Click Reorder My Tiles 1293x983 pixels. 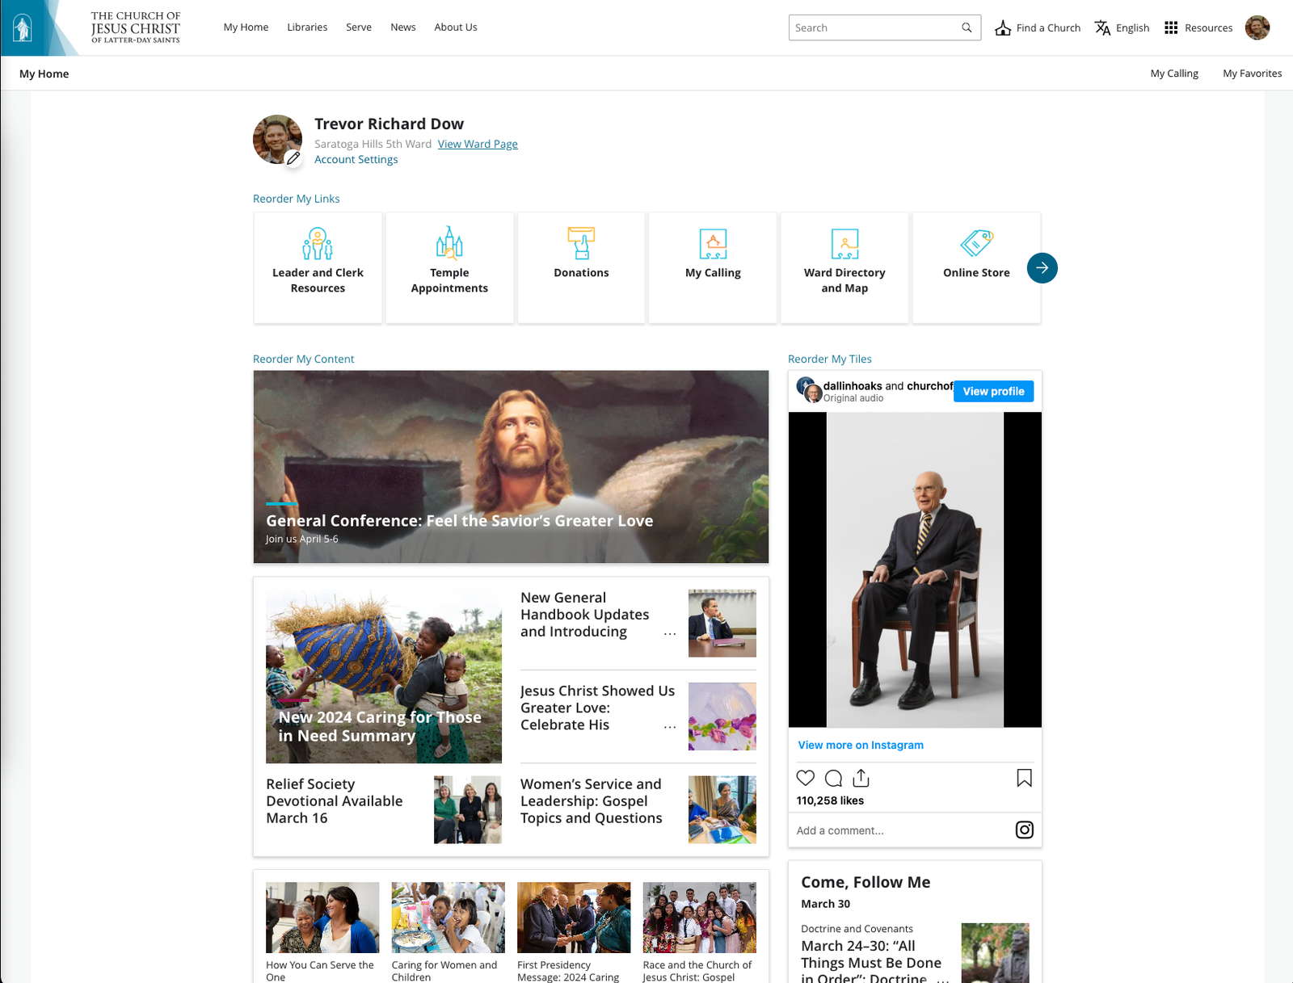point(829,359)
